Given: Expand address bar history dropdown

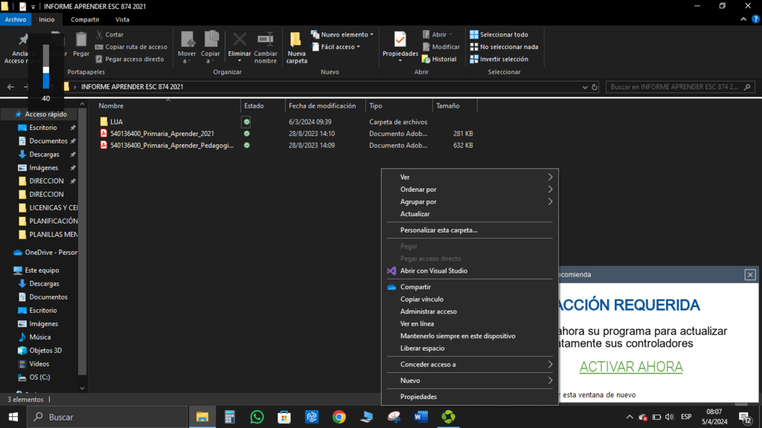Looking at the screenshot, I should [x=585, y=87].
